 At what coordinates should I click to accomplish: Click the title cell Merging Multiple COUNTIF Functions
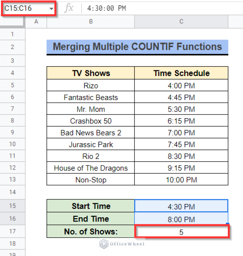point(137,47)
